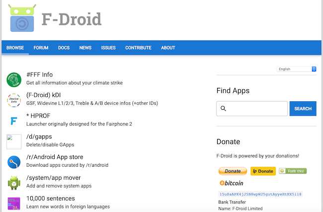Open the Docs menu item

click(64, 48)
